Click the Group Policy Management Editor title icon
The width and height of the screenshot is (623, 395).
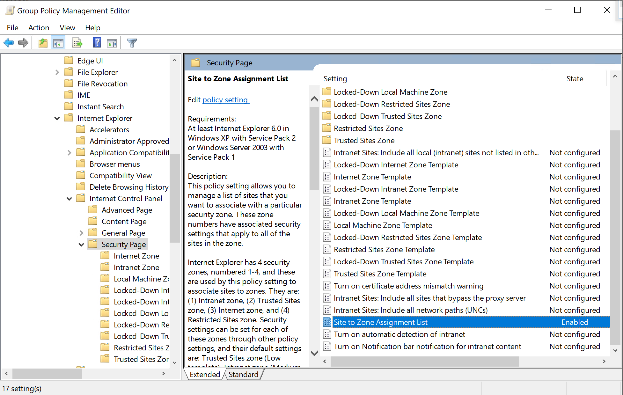[10, 11]
